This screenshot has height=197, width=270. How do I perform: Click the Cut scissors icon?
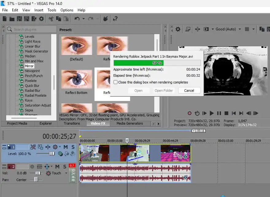pyautogui.click(x=51, y=19)
